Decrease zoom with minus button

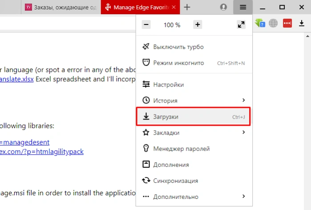(x=146, y=25)
